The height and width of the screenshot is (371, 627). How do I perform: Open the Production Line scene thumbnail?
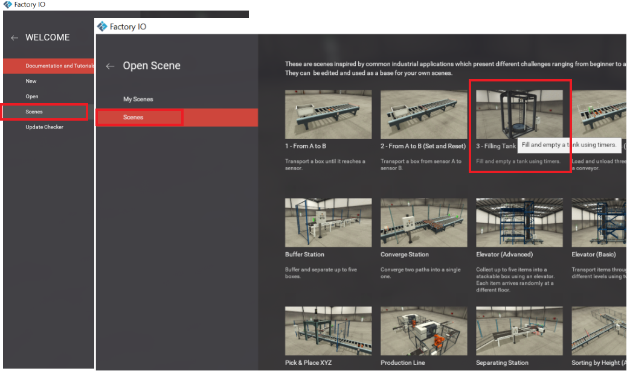424,331
